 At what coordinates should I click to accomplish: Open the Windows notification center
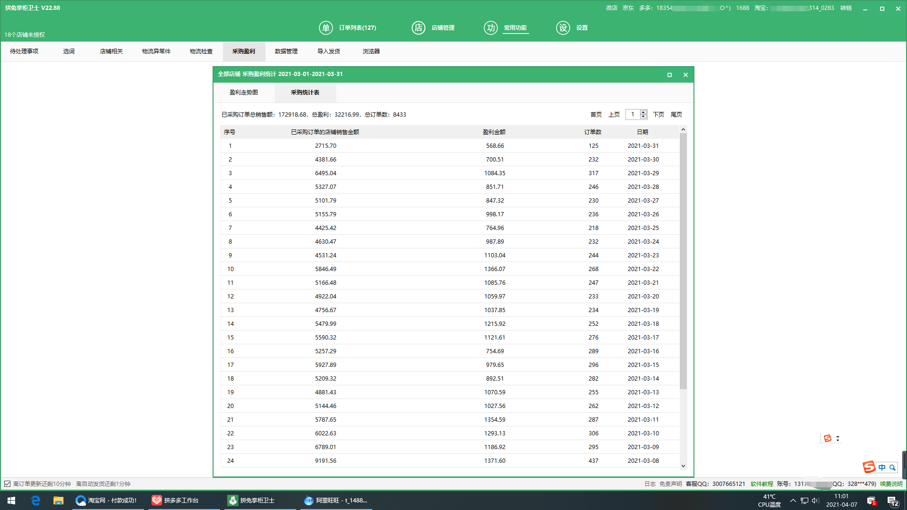pos(892,501)
